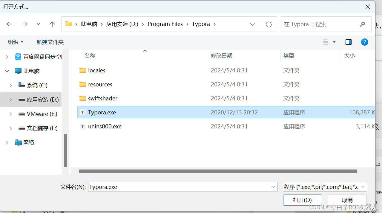This screenshot has height=213, width=382.
Task: Select 应用安装 (D:) breadcrumb segment
Action: click(x=122, y=24)
